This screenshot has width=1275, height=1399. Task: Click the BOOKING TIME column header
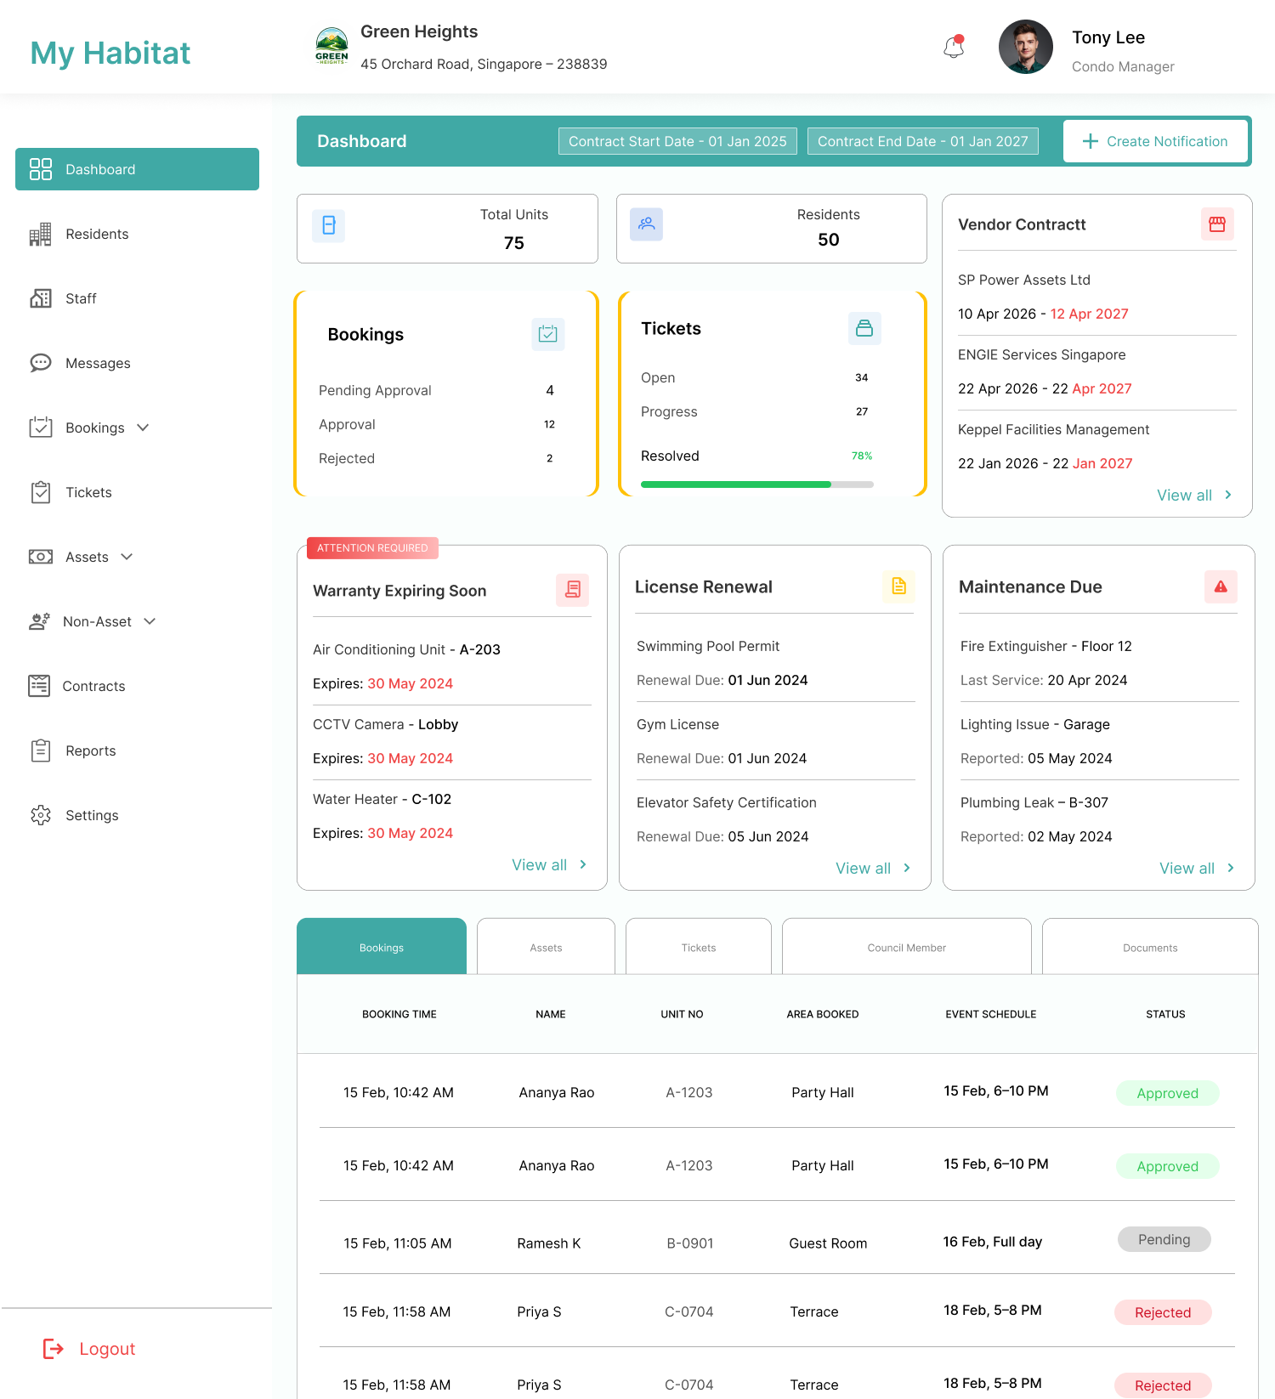(x=399, y=1014)
